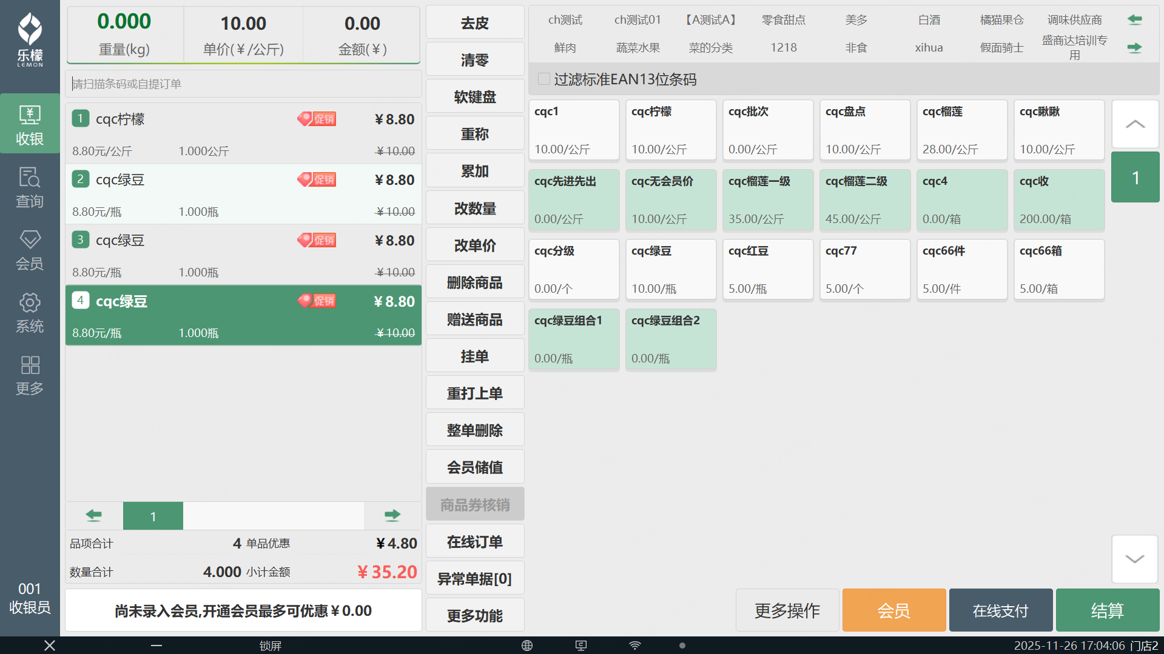This screenshot has height=654, width=1164.
Task: Open 更多功能 function list
Action: 475,616
